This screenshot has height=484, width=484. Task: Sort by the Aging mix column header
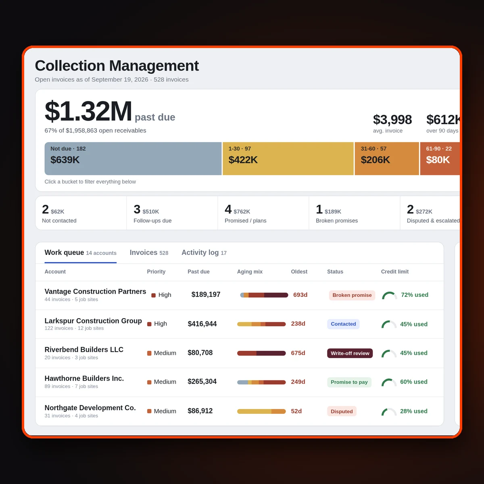[250, 272]
